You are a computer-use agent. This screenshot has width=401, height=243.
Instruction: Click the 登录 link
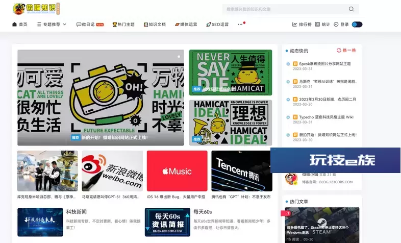344,25
